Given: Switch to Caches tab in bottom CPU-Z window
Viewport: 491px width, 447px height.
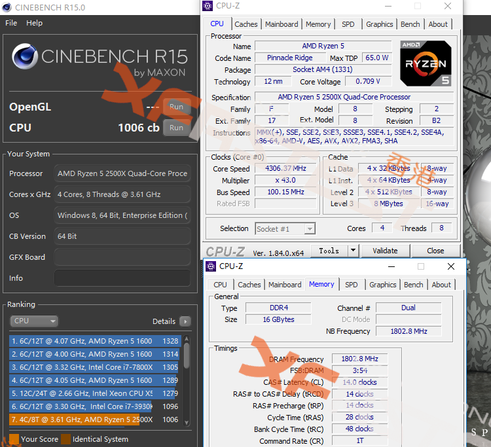Looking at the screenshot, I should click(249, 285).
